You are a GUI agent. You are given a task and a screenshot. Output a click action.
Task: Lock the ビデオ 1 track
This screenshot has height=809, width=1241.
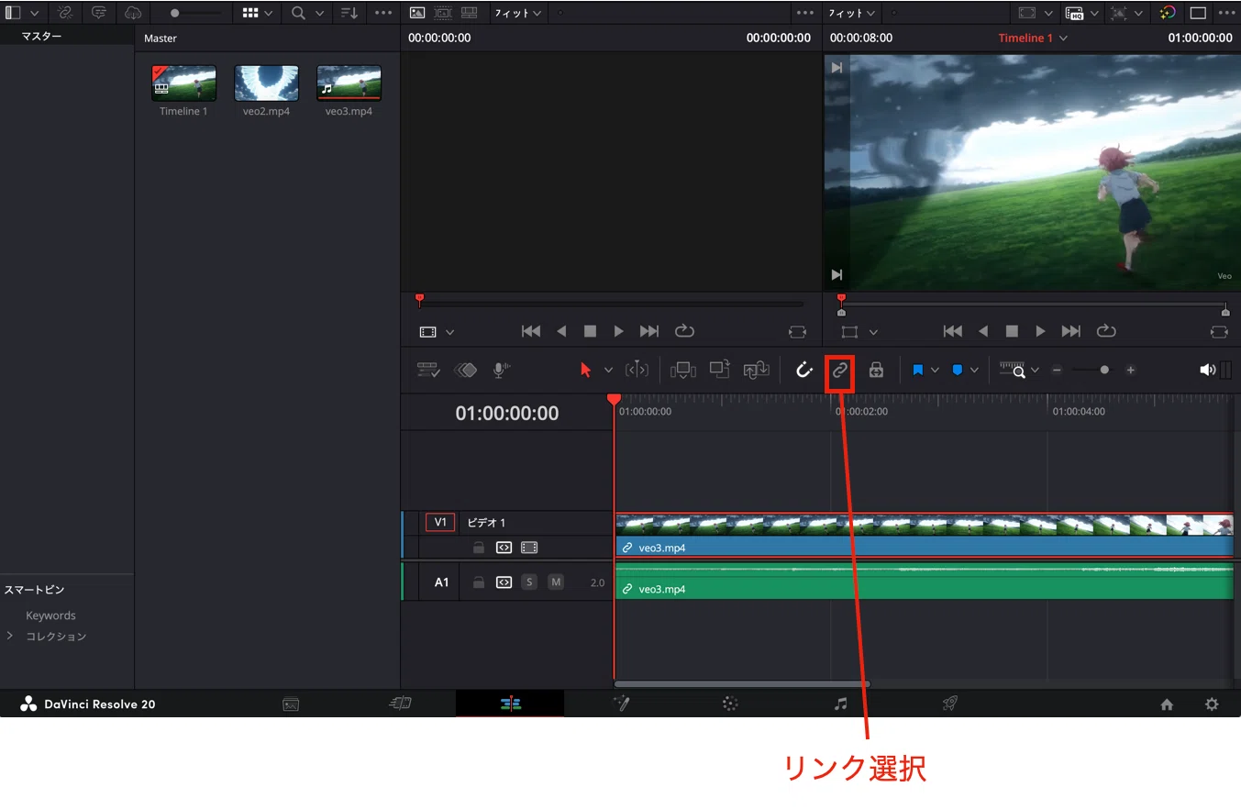tap(478, 548)
